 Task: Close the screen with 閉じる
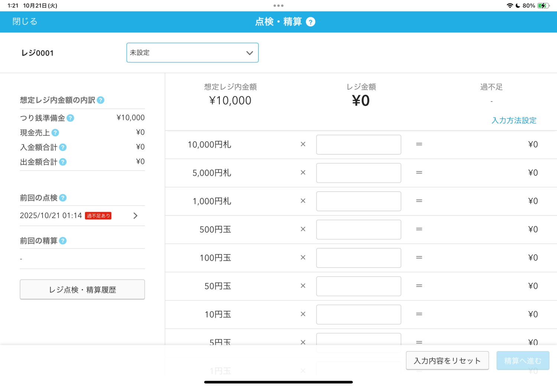tap(25, 22)
